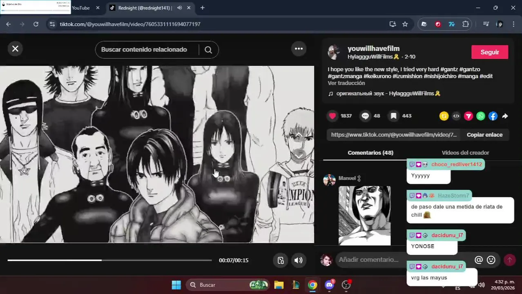The height and width of the screenshot is (294, 522).
Task: Like the video with the heart icon
Action: [332, 116]
